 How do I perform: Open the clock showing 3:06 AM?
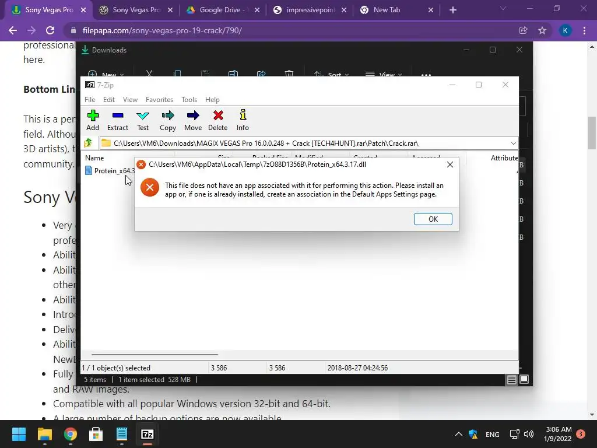point(558,434)
